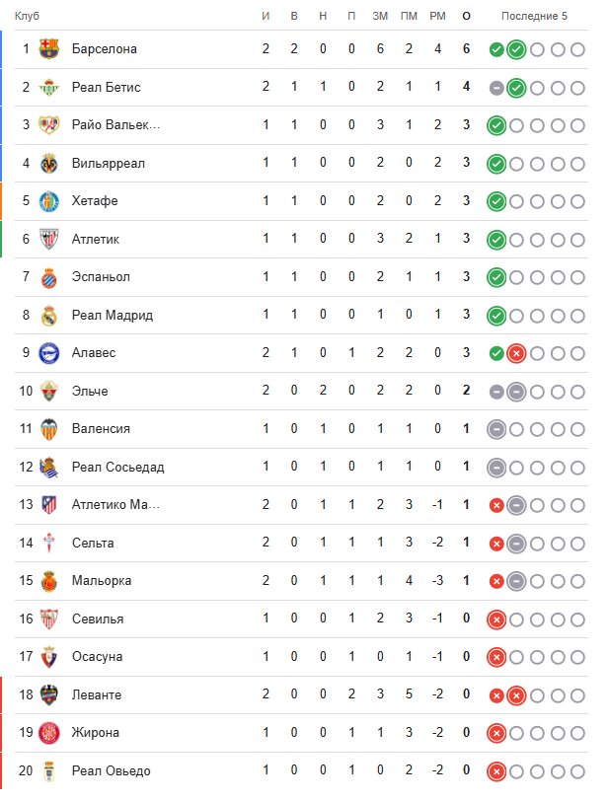The width and height of the screenshot is (609, 801).
Task: Click Barcelona's latest green win indicator
Action: tap(516, 50)
